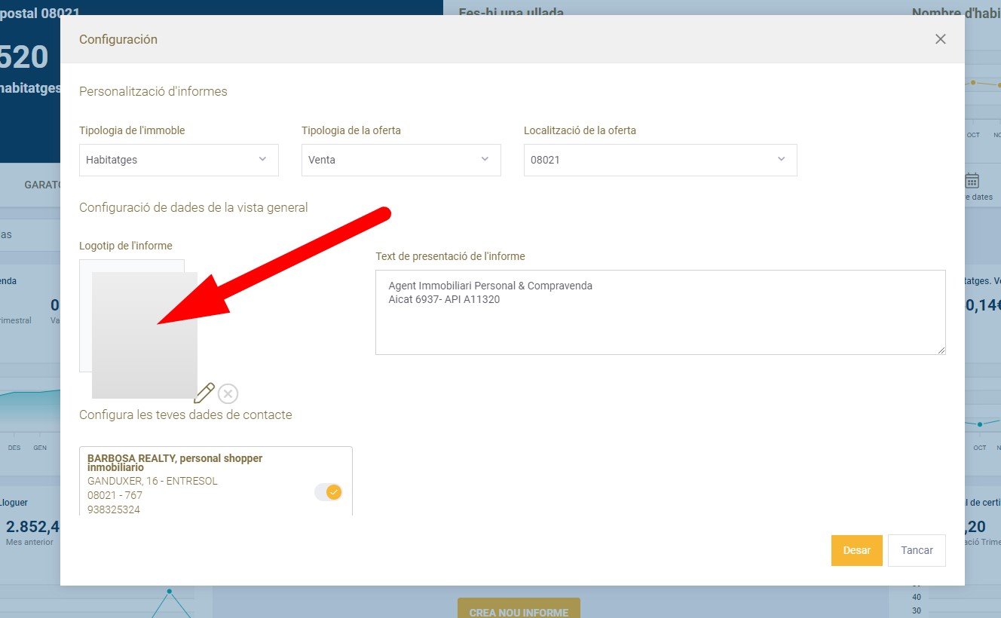Click the gold OCT data point on the chart

point(973,82)
